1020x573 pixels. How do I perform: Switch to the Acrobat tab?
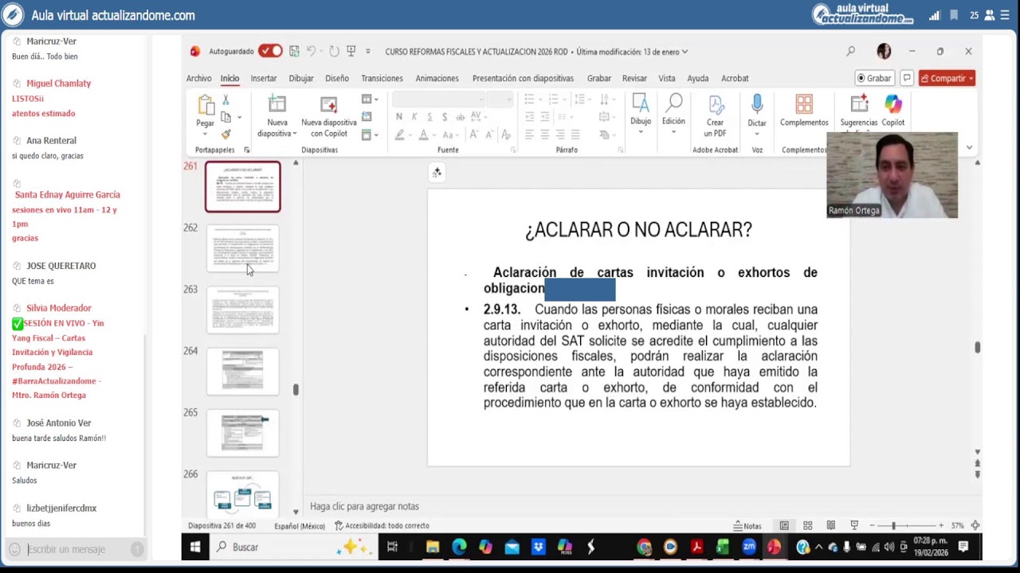[x=735, y=78]
